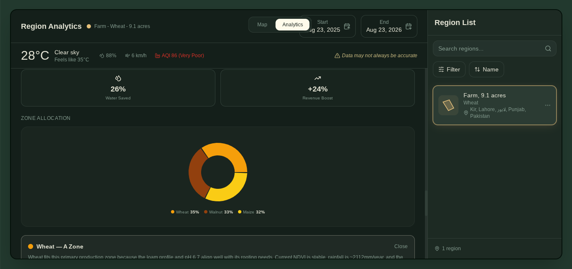Click the End date field Aug 23, 2026
Image resolution: width=572 pixels, height=269 pixels.
click(x=389, y=26)
